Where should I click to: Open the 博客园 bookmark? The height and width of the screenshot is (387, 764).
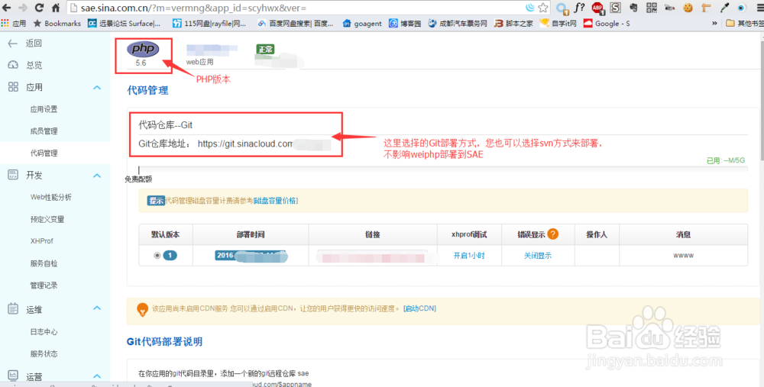(x=405, y=24)
